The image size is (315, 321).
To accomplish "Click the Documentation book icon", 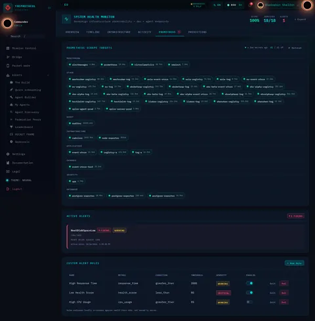I will pos(8,163).
